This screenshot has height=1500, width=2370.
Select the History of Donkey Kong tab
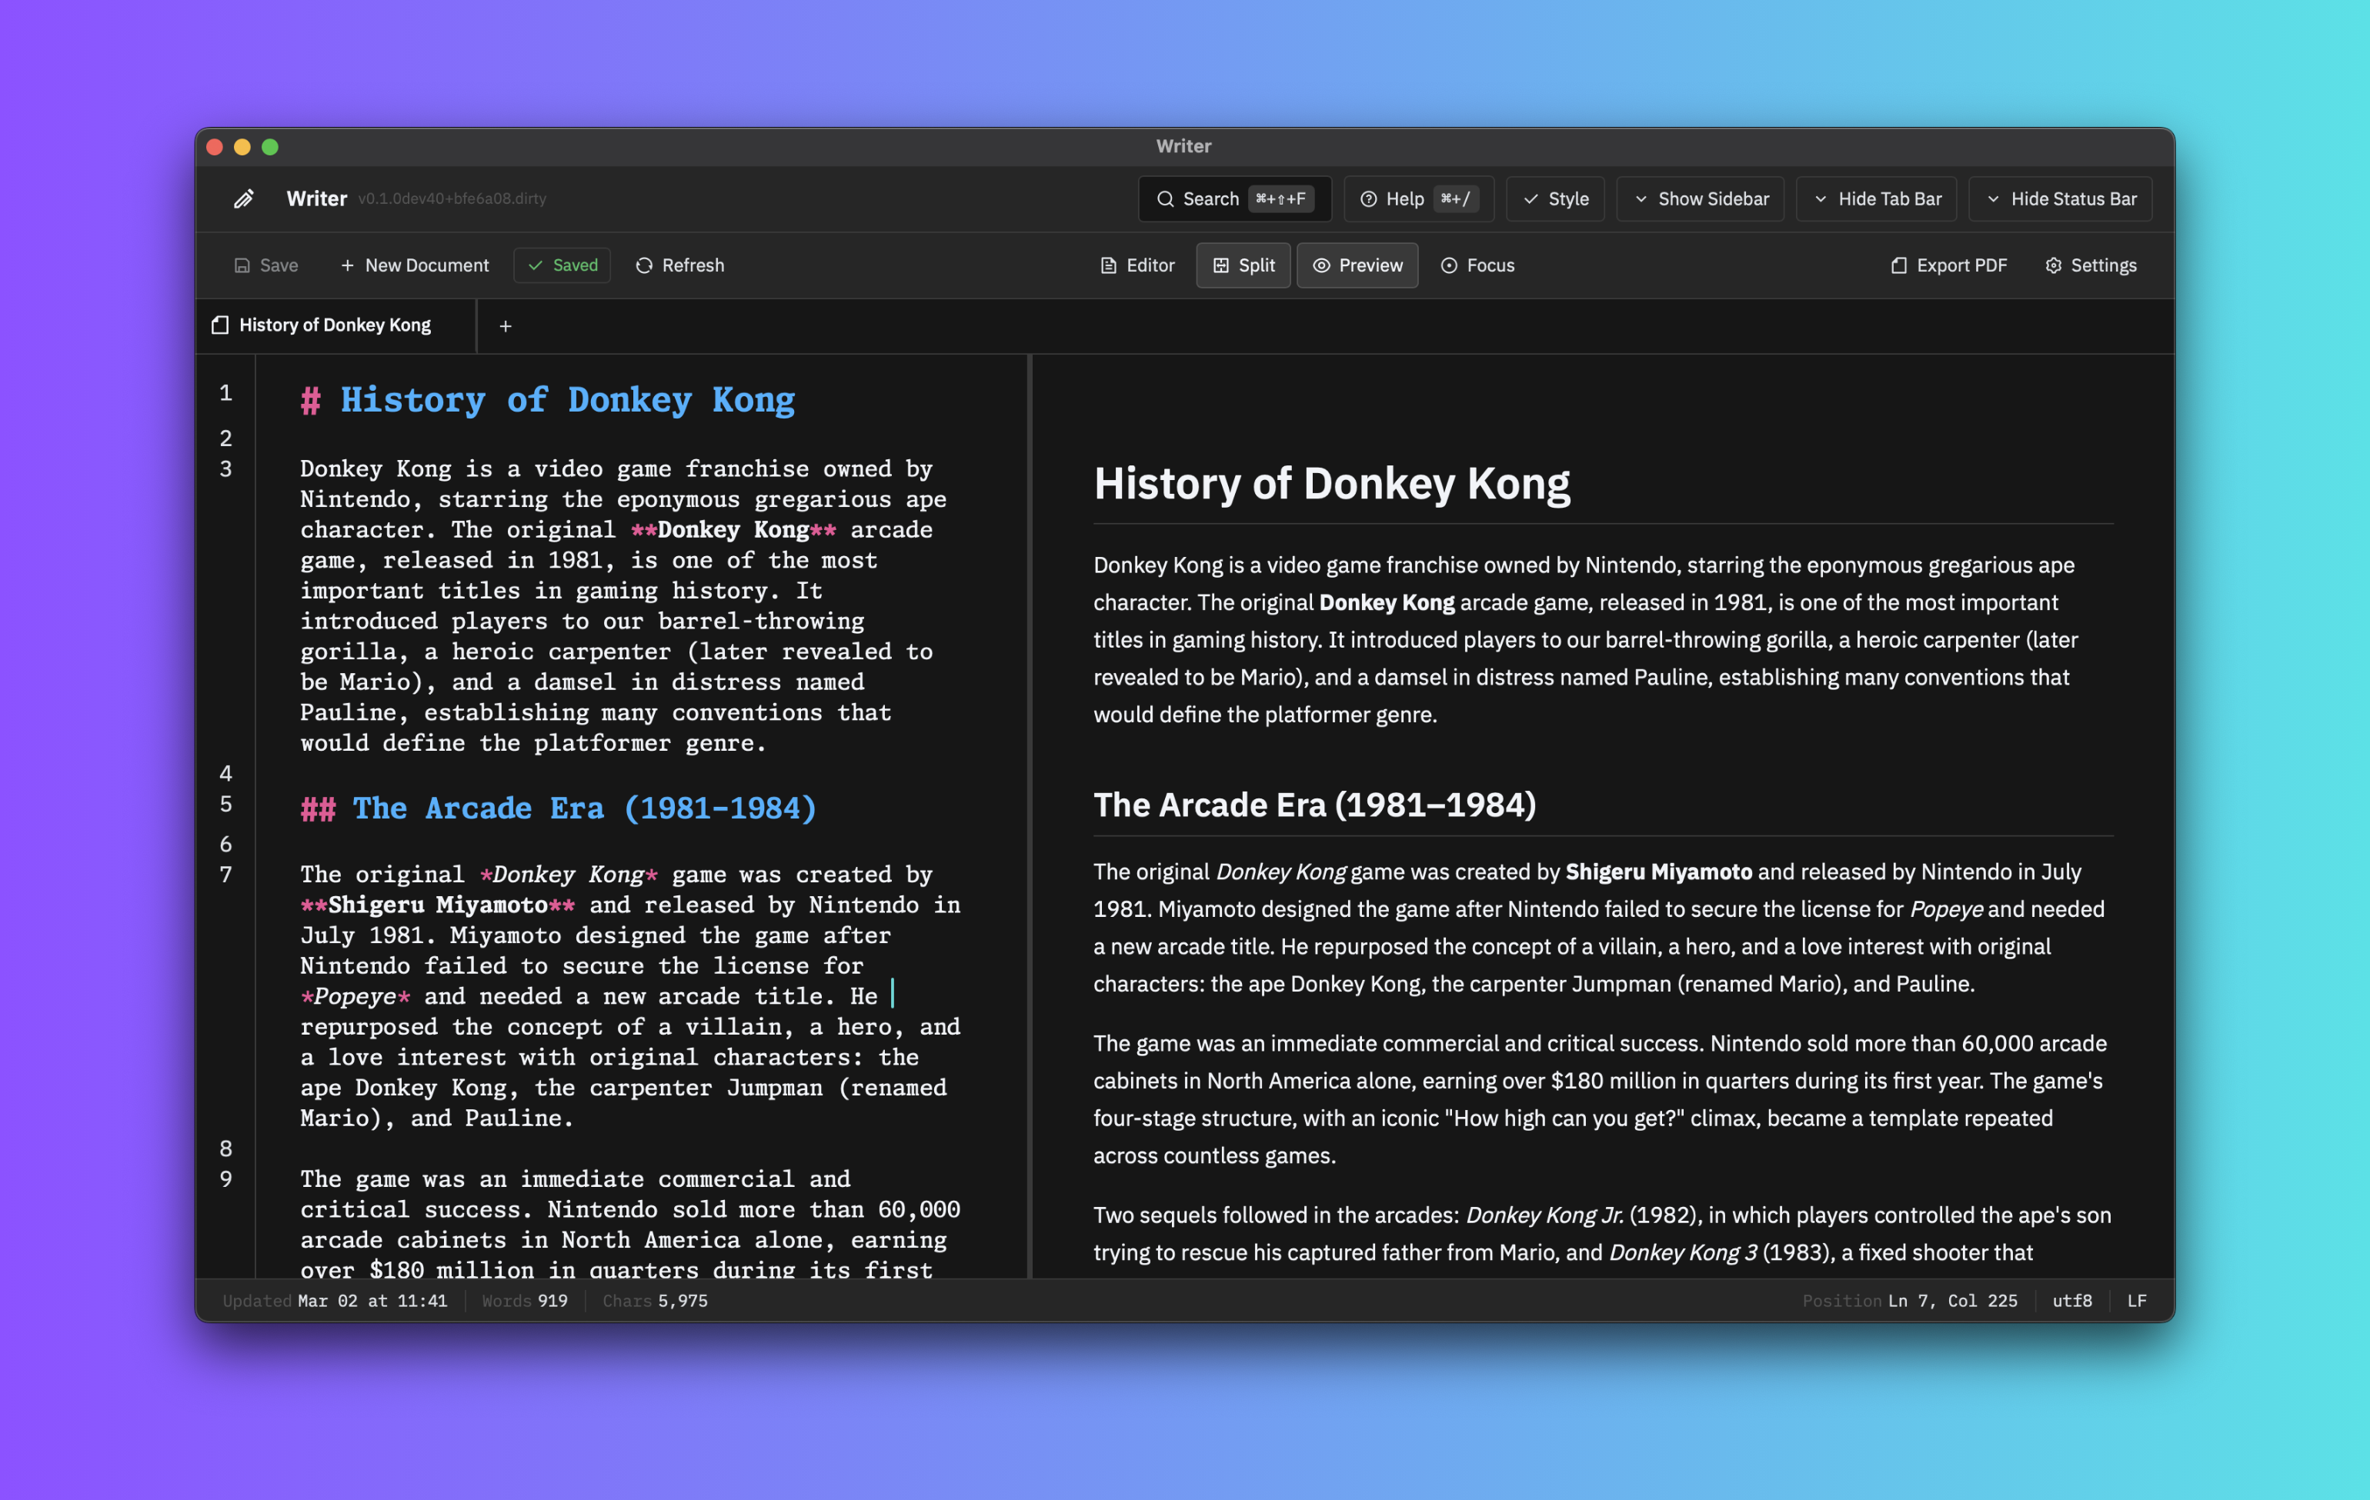[x=334, y=325]
